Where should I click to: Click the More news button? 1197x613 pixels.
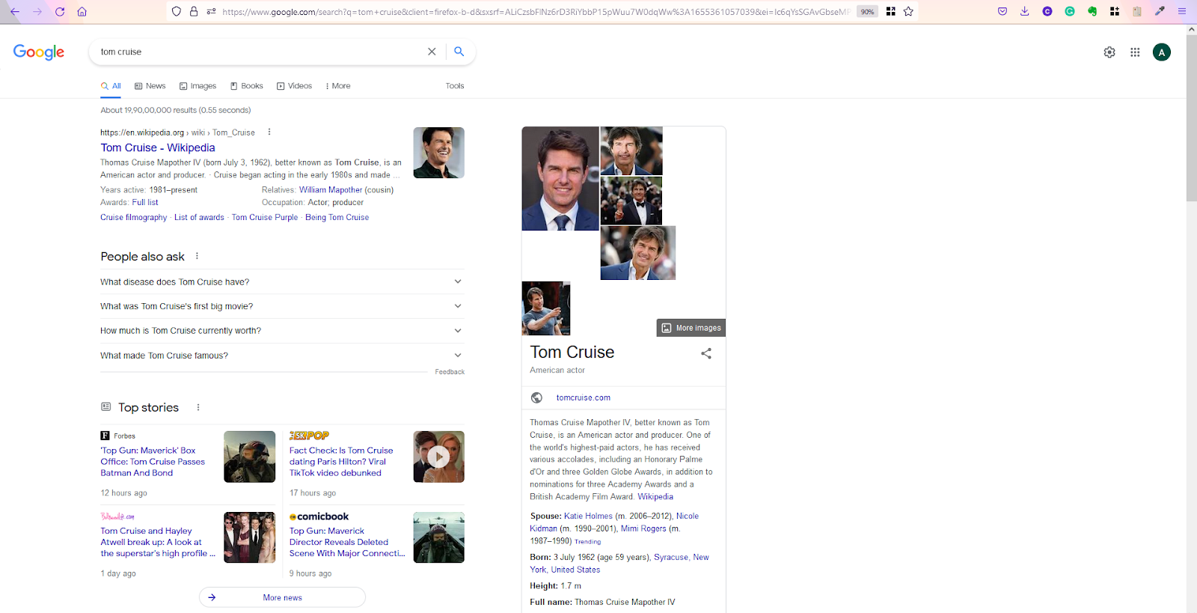click(282, 597)
